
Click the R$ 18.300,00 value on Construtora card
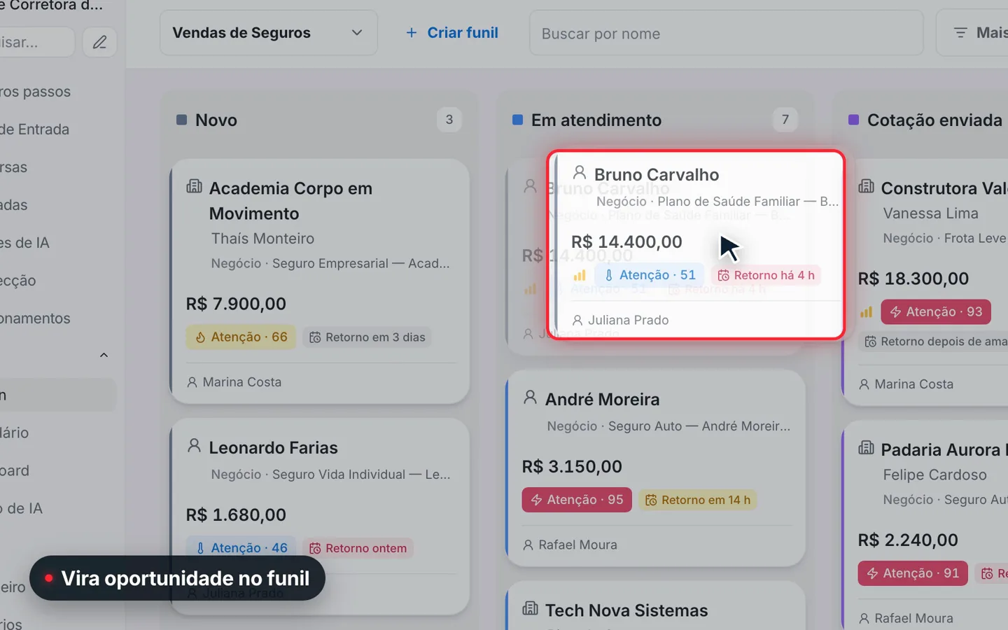coord(913,279)
